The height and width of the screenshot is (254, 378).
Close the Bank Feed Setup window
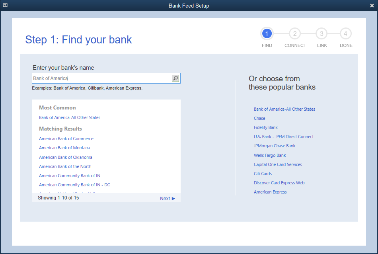coord(372,6)
